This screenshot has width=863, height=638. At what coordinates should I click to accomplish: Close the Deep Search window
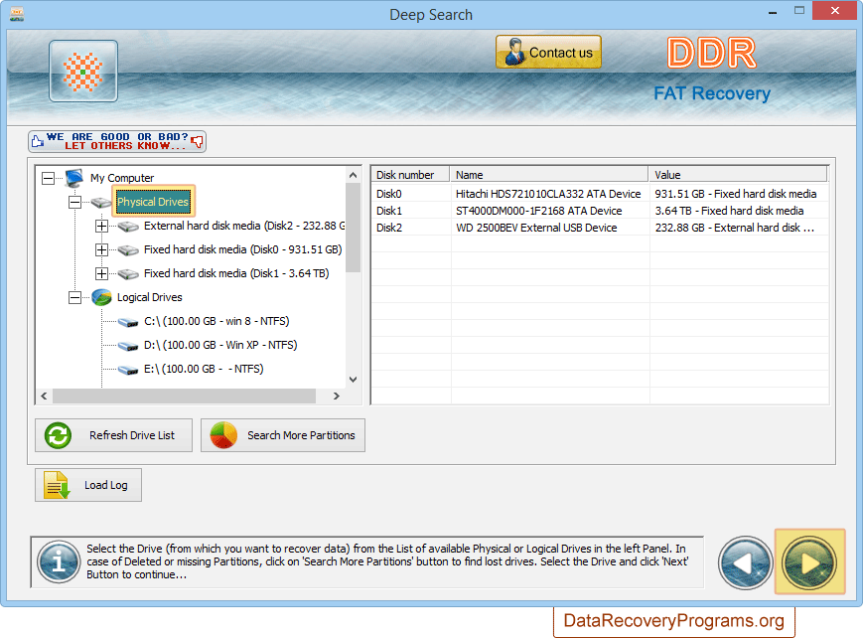[x=834, y=11]
